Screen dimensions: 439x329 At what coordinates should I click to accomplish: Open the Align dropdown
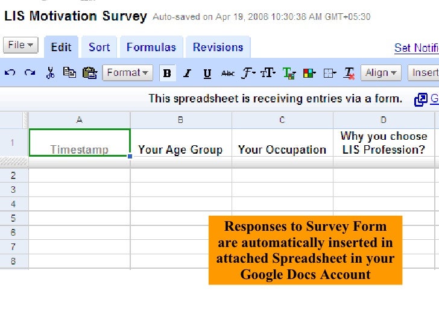click(x=381, y=73)
